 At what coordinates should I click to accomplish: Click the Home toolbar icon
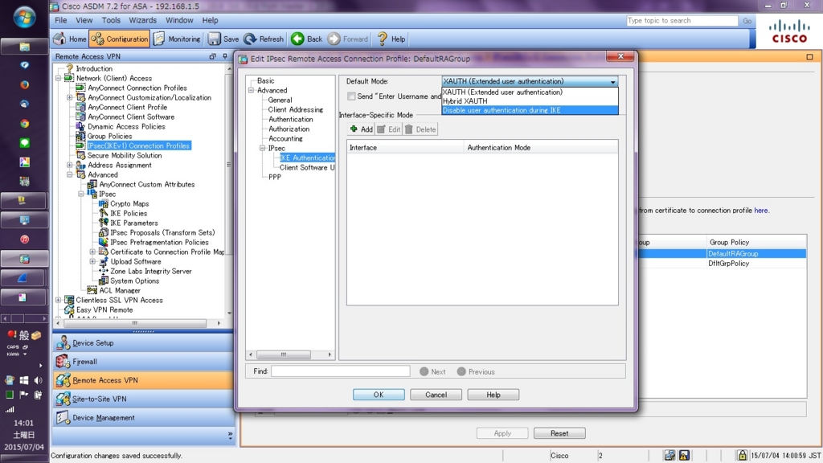[x=59, y=39]
